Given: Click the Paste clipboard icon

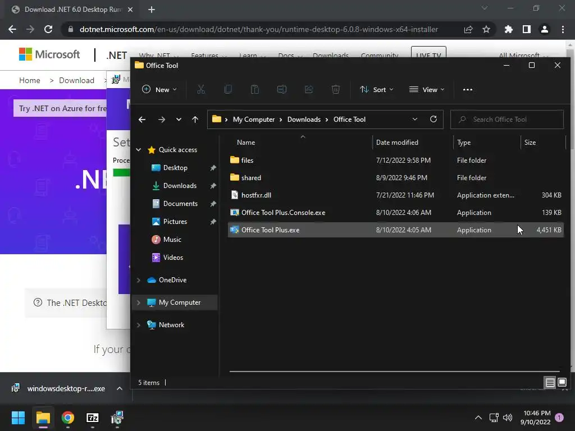Looking at the screenshot, I should pos(255,89).
